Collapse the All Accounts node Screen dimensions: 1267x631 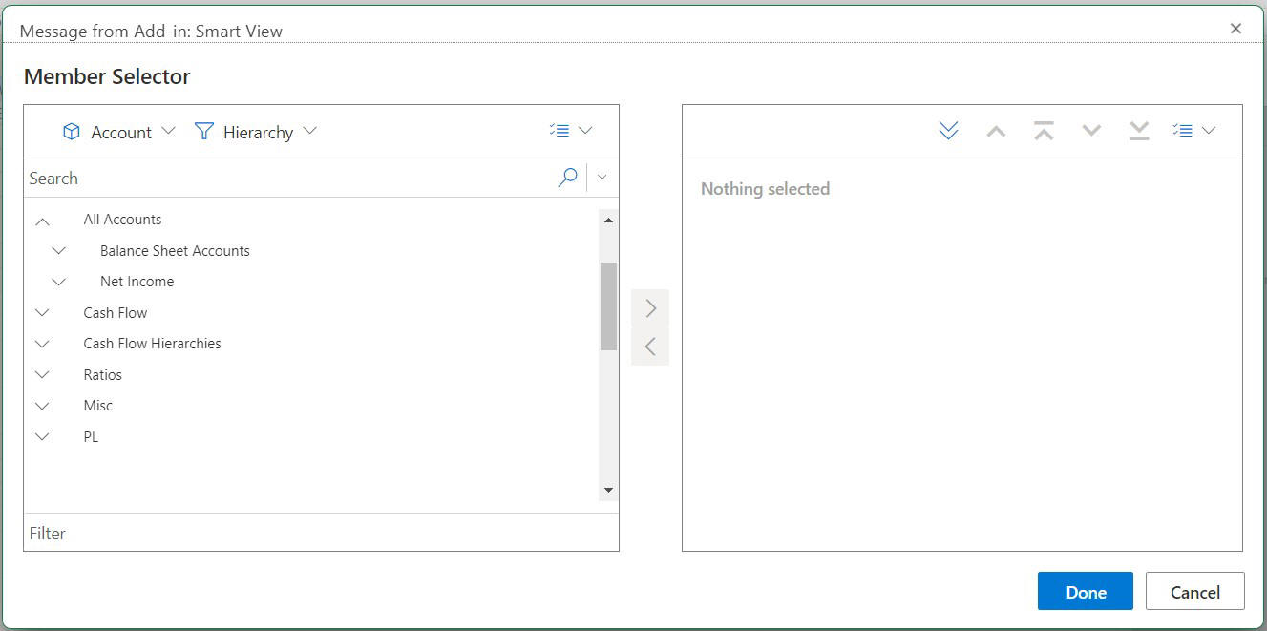click(42, 219)
